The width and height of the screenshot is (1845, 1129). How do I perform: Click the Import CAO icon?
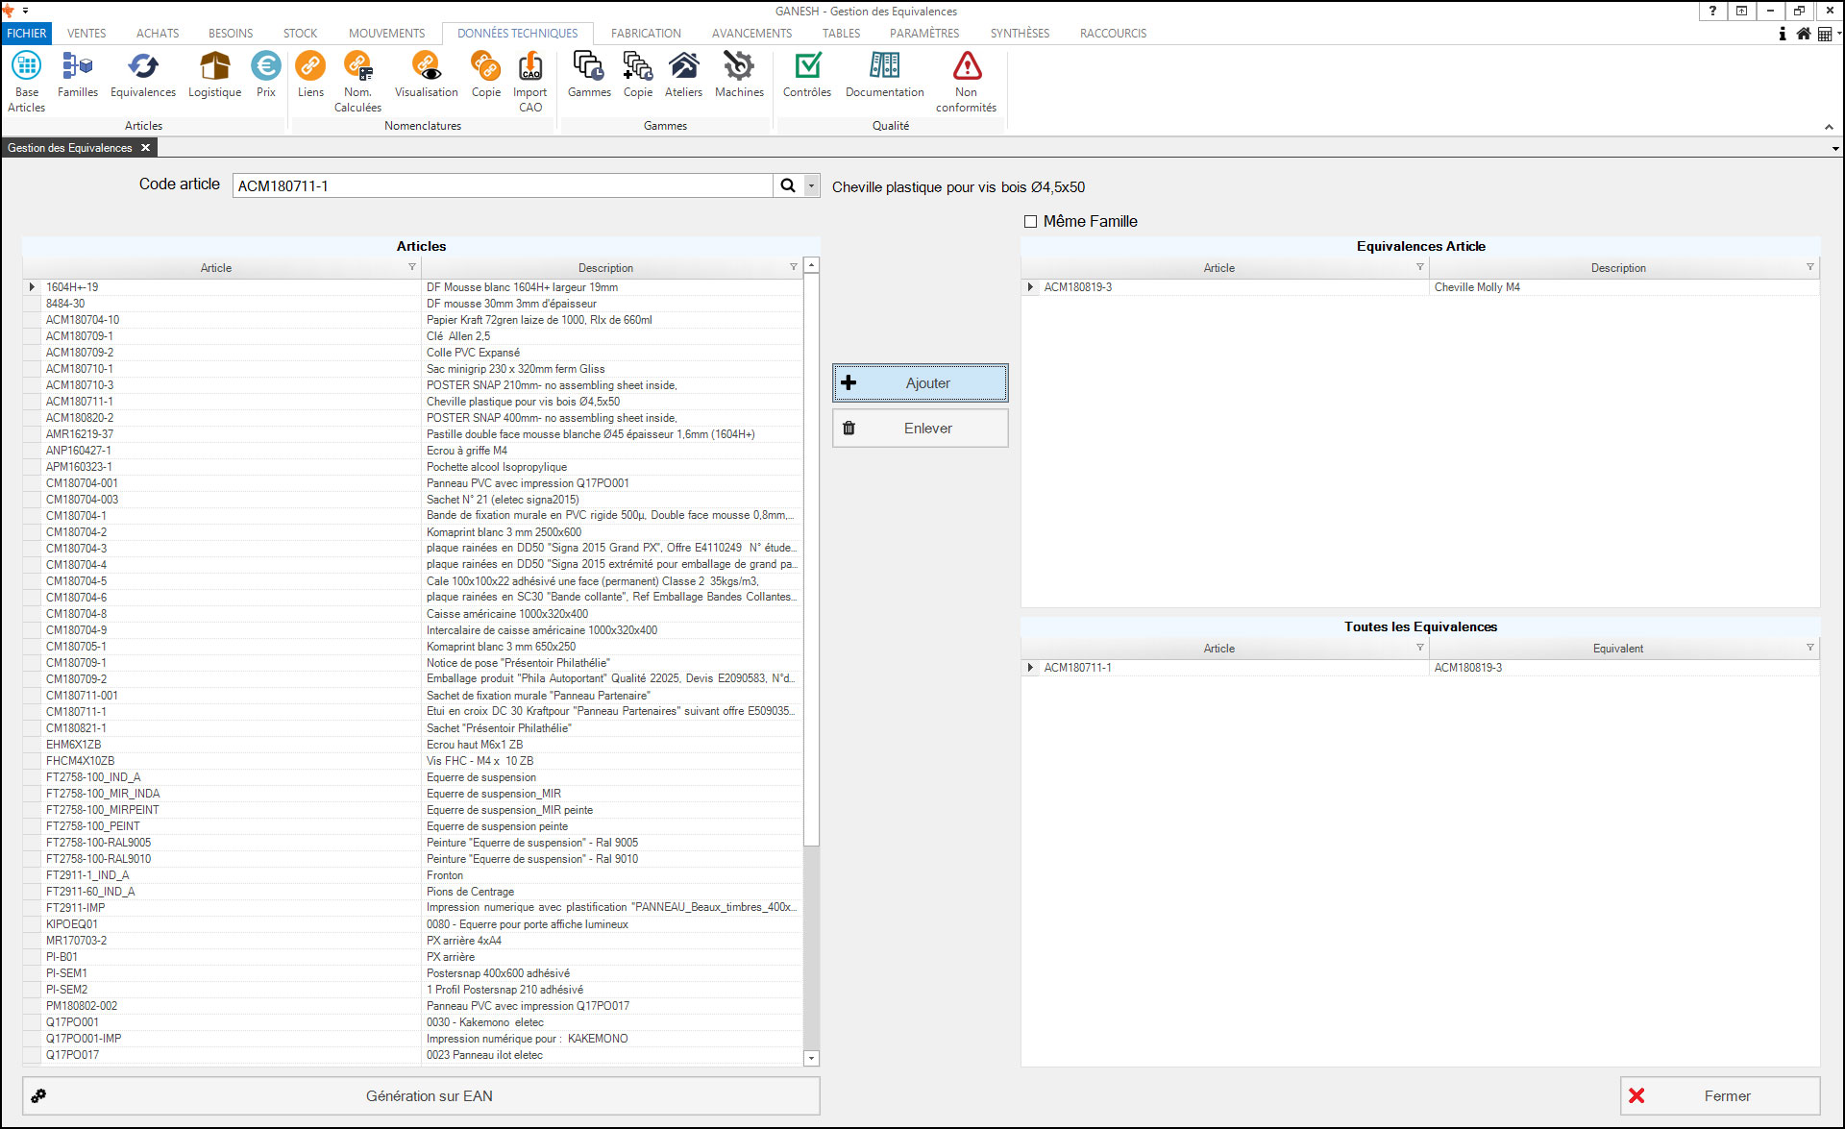[529, 67]
